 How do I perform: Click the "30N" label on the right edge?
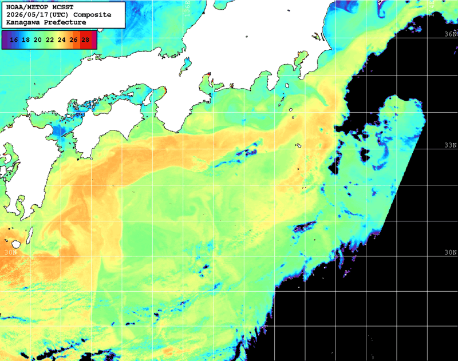click(451, 252)
